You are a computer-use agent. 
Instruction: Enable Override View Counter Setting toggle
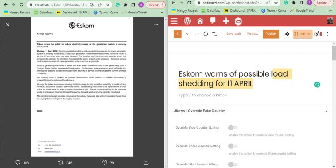coord(233,128)
